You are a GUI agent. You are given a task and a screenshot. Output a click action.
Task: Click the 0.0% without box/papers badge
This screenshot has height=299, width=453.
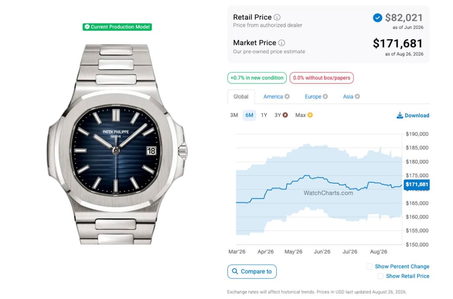[322, 78]
